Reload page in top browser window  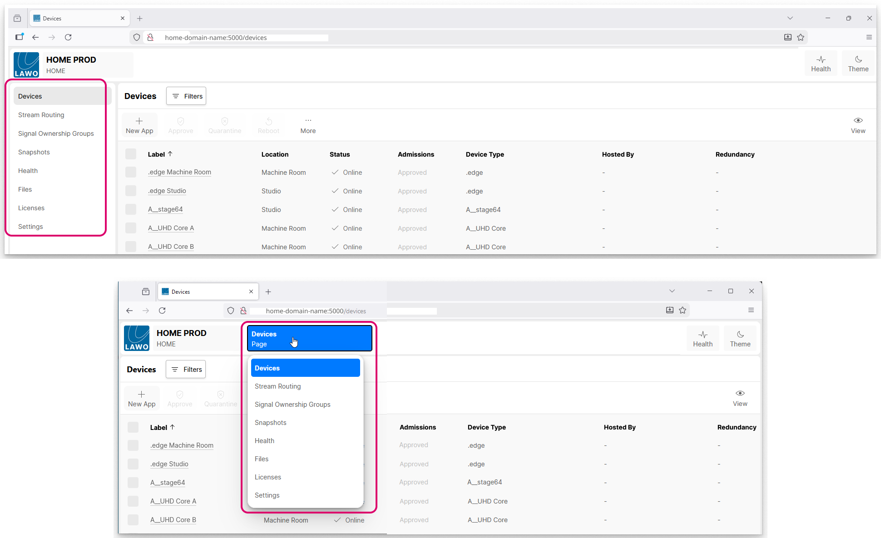coord(68,37)
